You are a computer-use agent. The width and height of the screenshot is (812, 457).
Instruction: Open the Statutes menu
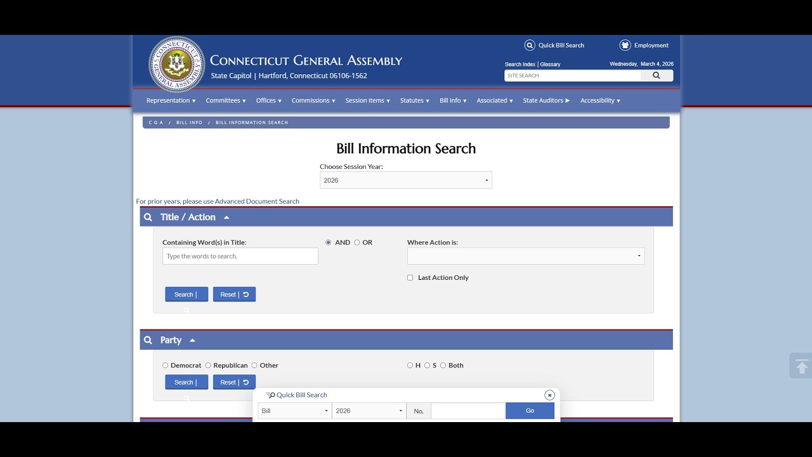[x=415, y=100]
